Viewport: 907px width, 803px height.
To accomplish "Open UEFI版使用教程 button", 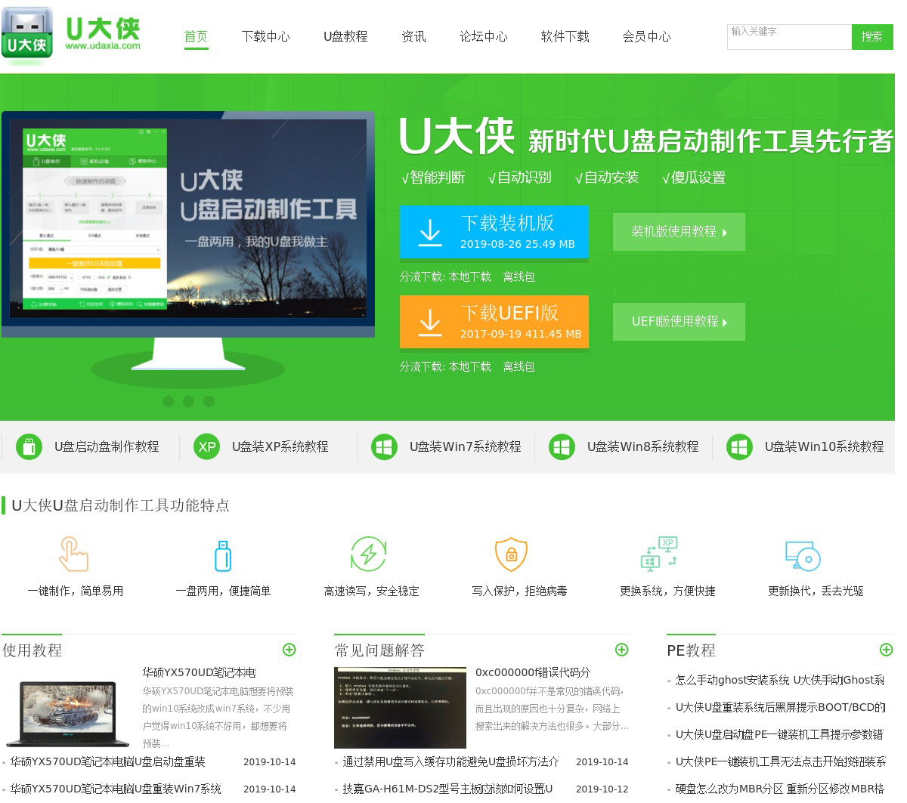I will pyautogui.click(x=679, y=322).
